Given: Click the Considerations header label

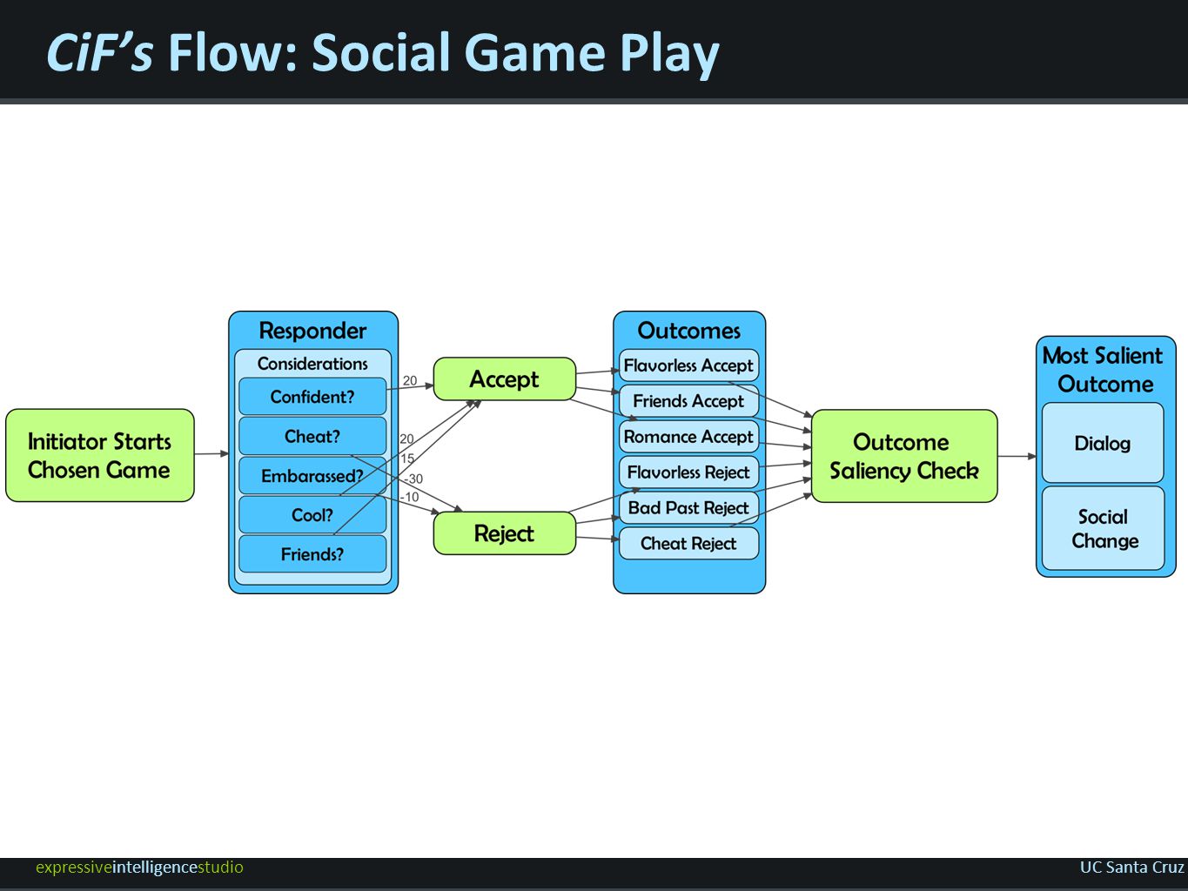Looking at the screenshot, I should click(312, 364).
